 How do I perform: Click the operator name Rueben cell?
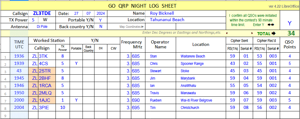coord(160,100)
